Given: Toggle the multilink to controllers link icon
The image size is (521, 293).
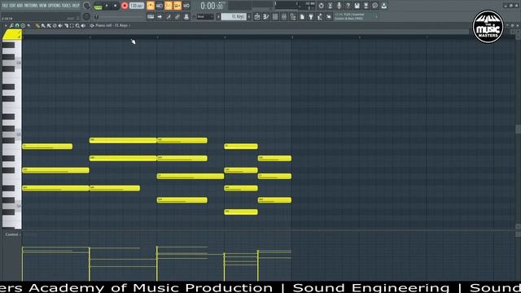Looking at the screenshot, I should point(177,16).
